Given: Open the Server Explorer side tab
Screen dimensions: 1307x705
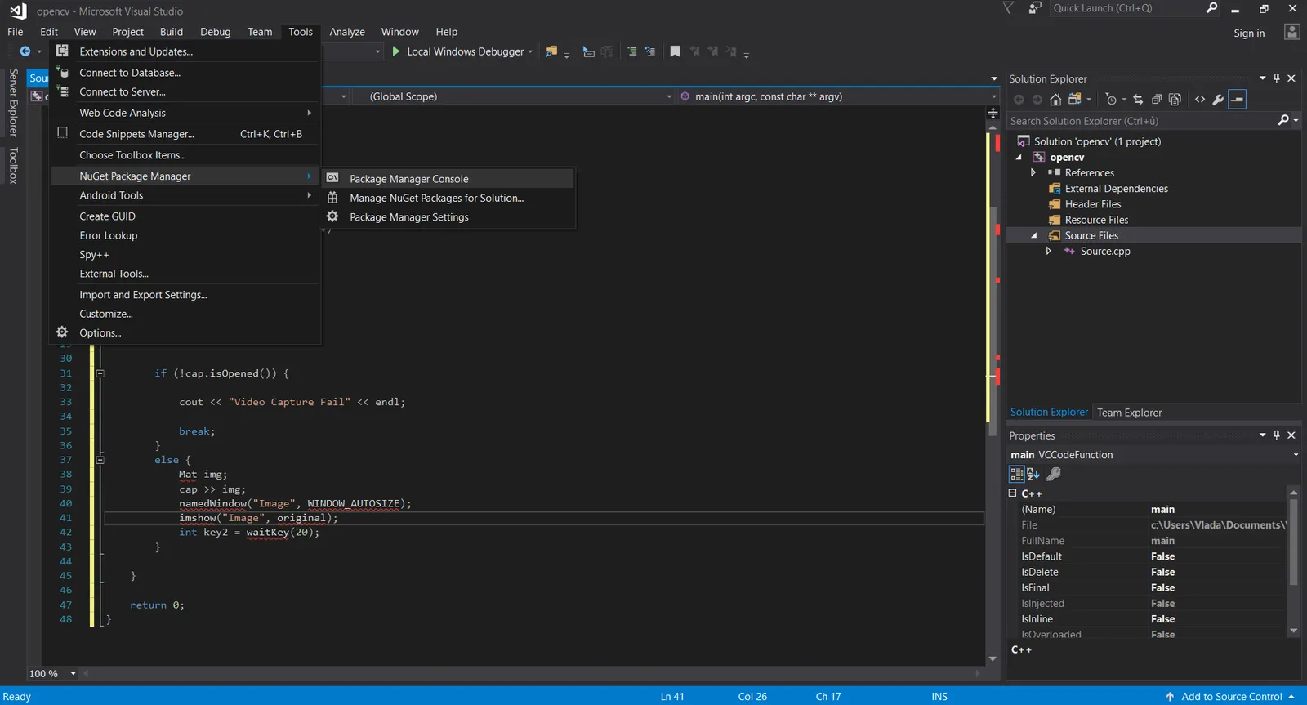Looking at the screenshot, I should (13, 102).
